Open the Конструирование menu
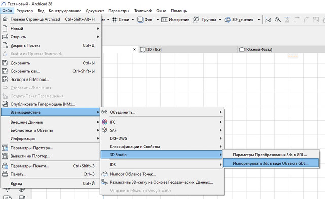This screenshot has height=199, width=325. 65,11
